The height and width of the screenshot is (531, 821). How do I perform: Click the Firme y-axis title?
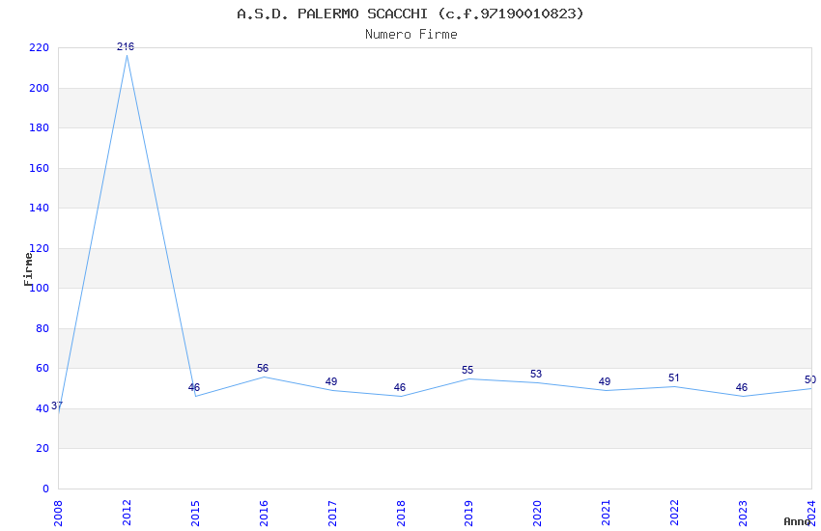[x=28, y=269]
